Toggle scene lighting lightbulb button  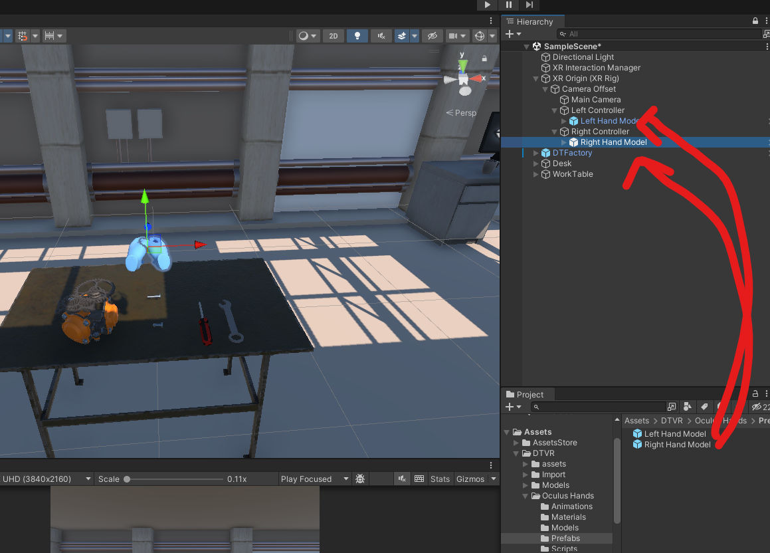tap(357, 36)
